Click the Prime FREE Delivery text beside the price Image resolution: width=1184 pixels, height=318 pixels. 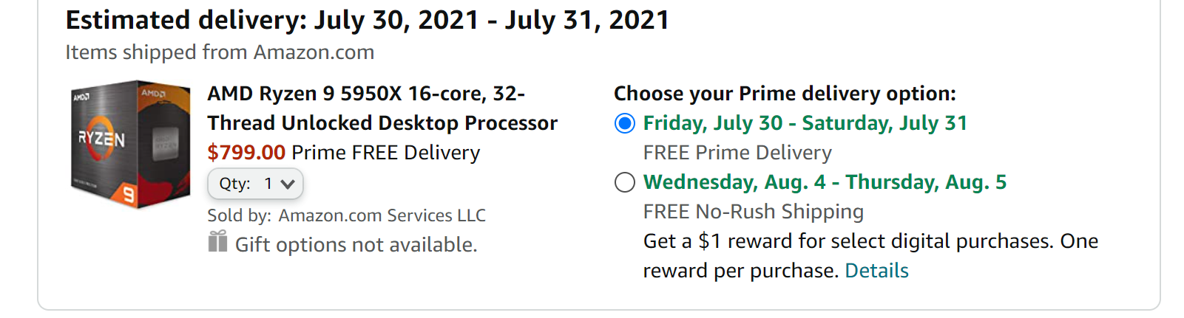pyautogui.click(x=385, y=153)
